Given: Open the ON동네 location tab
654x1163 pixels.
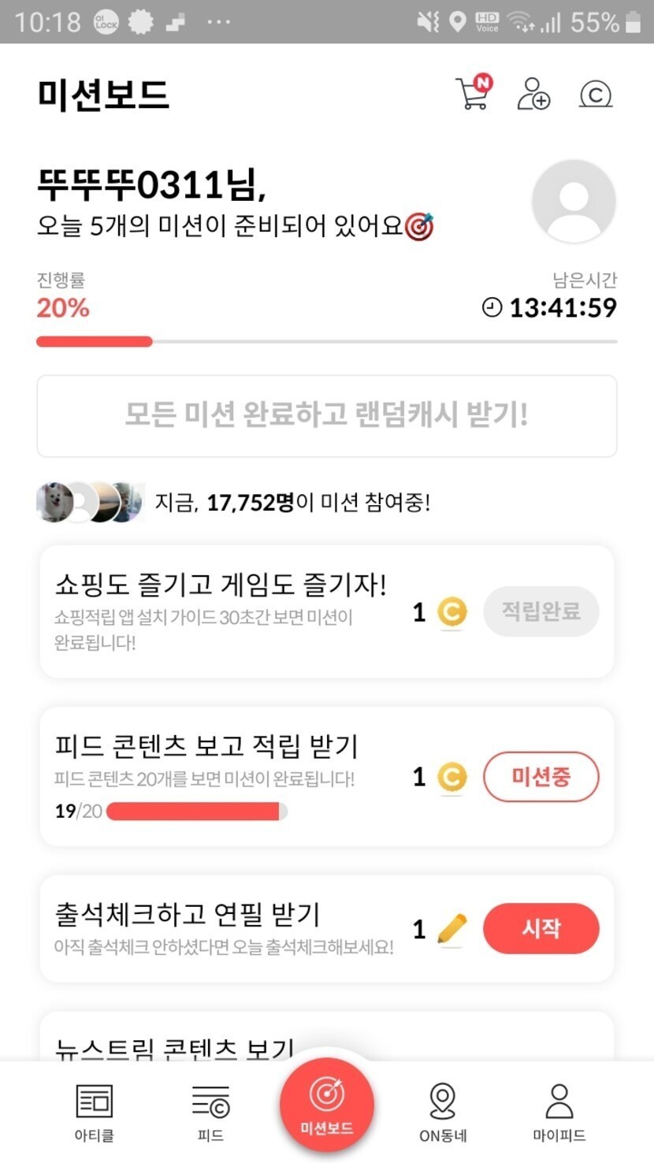Looking at the screenshot, I should point(443,1111).
